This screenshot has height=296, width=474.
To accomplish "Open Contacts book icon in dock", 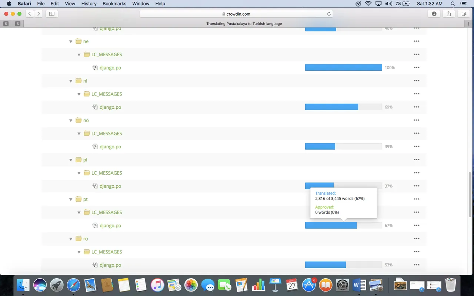I will pyautogui.click(x=107, y=285).
